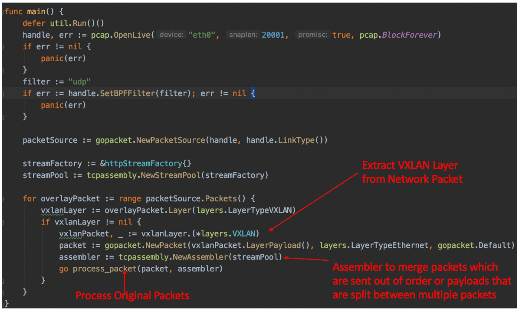This screenshot has width=519, height=311.
Task: Click 'process_packet' function call
Action: pyautogui.click(x=105, y=269)
